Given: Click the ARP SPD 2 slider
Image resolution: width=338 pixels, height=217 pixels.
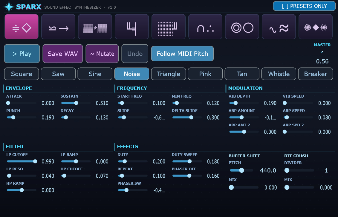Looking at the screenshot, I should (298, 132).
